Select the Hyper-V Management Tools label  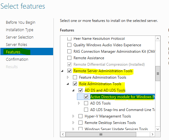(x=108, y=116)
